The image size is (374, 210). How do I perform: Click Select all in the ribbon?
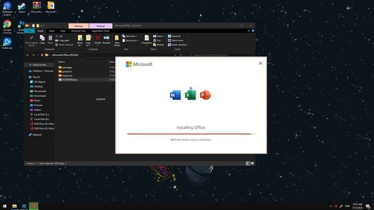(x=174, y=36)
